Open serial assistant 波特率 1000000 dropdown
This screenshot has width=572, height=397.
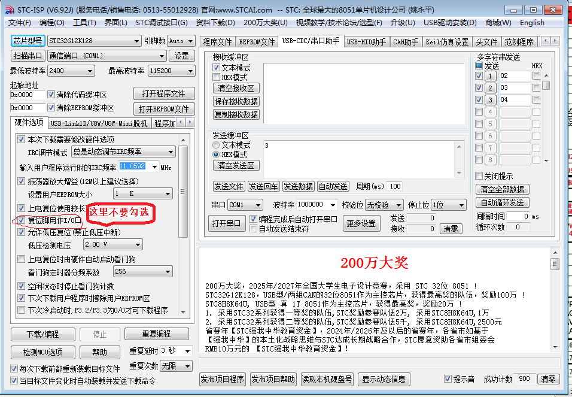[x=317, y=205]
